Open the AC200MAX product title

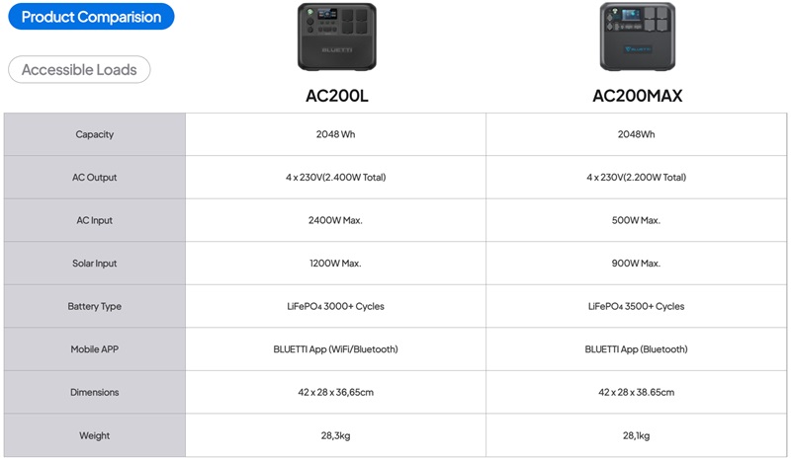(x=637, y=96)
